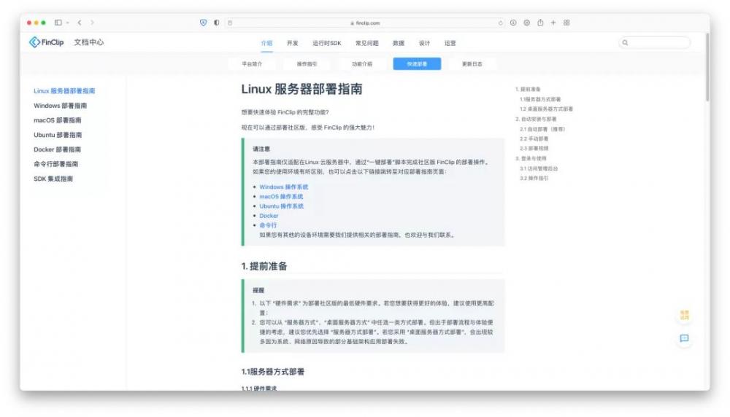This screenshot has height=417, width=730.
Task: Click the 文档中心 header title
Action: (x=88, y=42)
